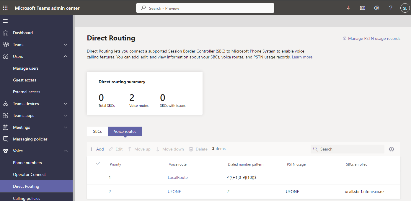Viewport: 411px width, 201px height.
Task: Click Dashboard home icon in sidebar
Action: [x=5, y=33]
